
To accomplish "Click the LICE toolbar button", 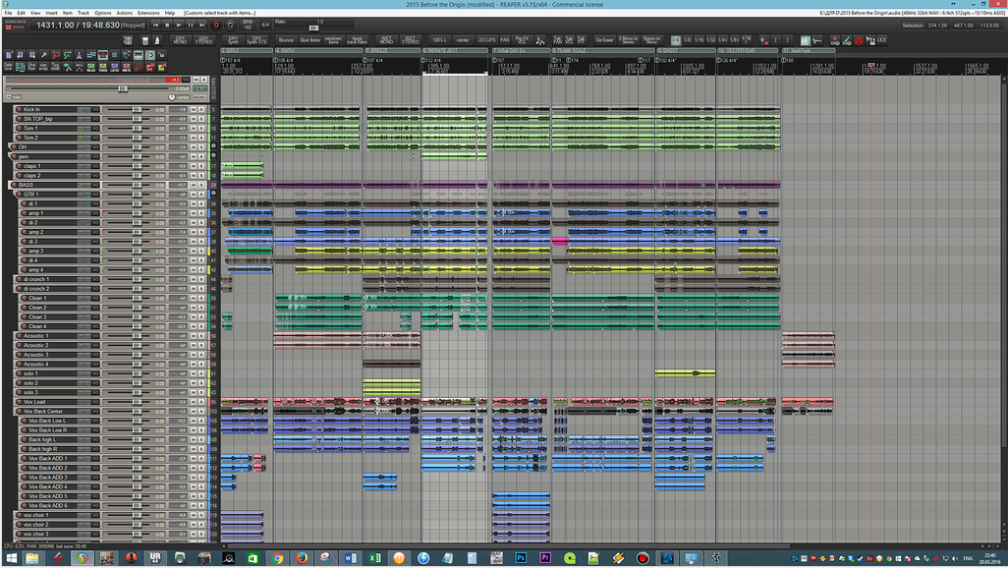I will tap(881, 40).
